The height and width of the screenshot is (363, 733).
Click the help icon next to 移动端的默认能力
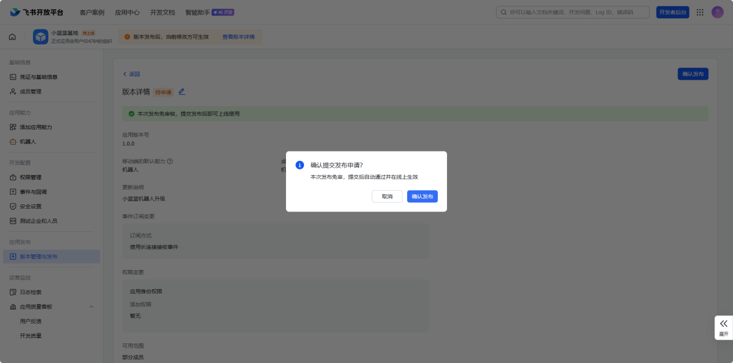pos(170,161)
